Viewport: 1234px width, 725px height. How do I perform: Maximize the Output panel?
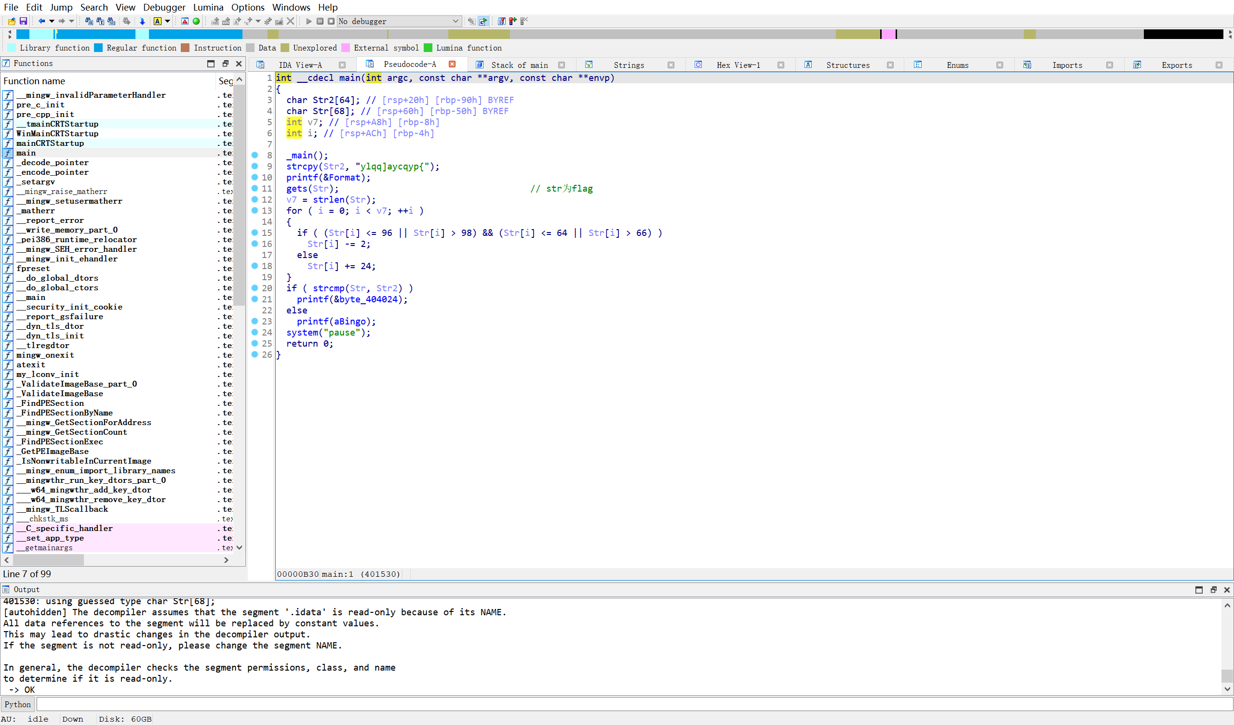click(x=1199, y=590)
